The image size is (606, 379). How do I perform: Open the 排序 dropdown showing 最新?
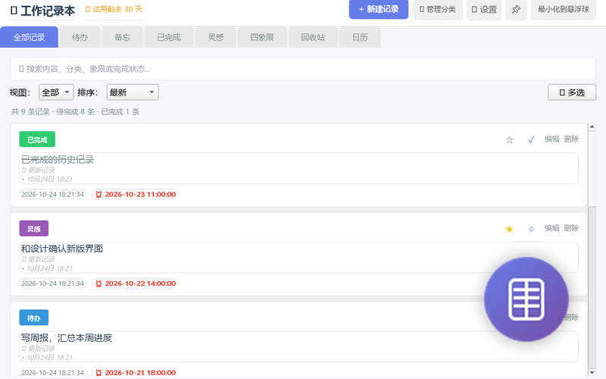coord(133,92)
